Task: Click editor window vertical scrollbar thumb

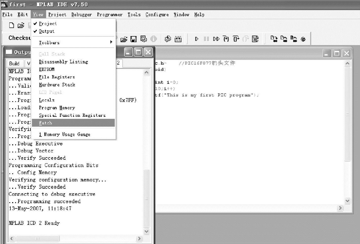Action: point(347,114)
